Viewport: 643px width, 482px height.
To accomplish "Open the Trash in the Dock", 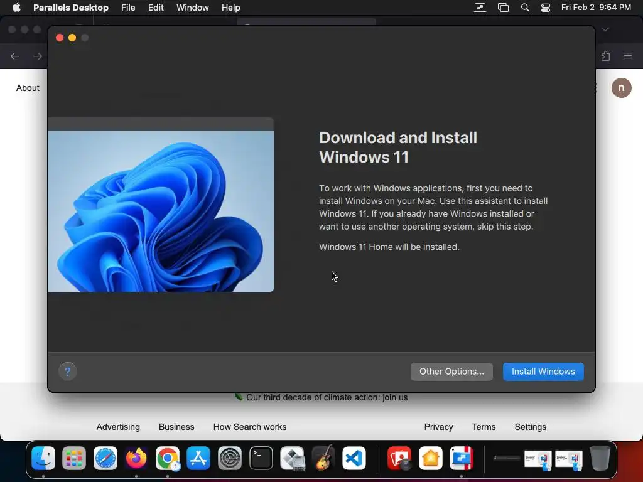I will pos(600,458).
